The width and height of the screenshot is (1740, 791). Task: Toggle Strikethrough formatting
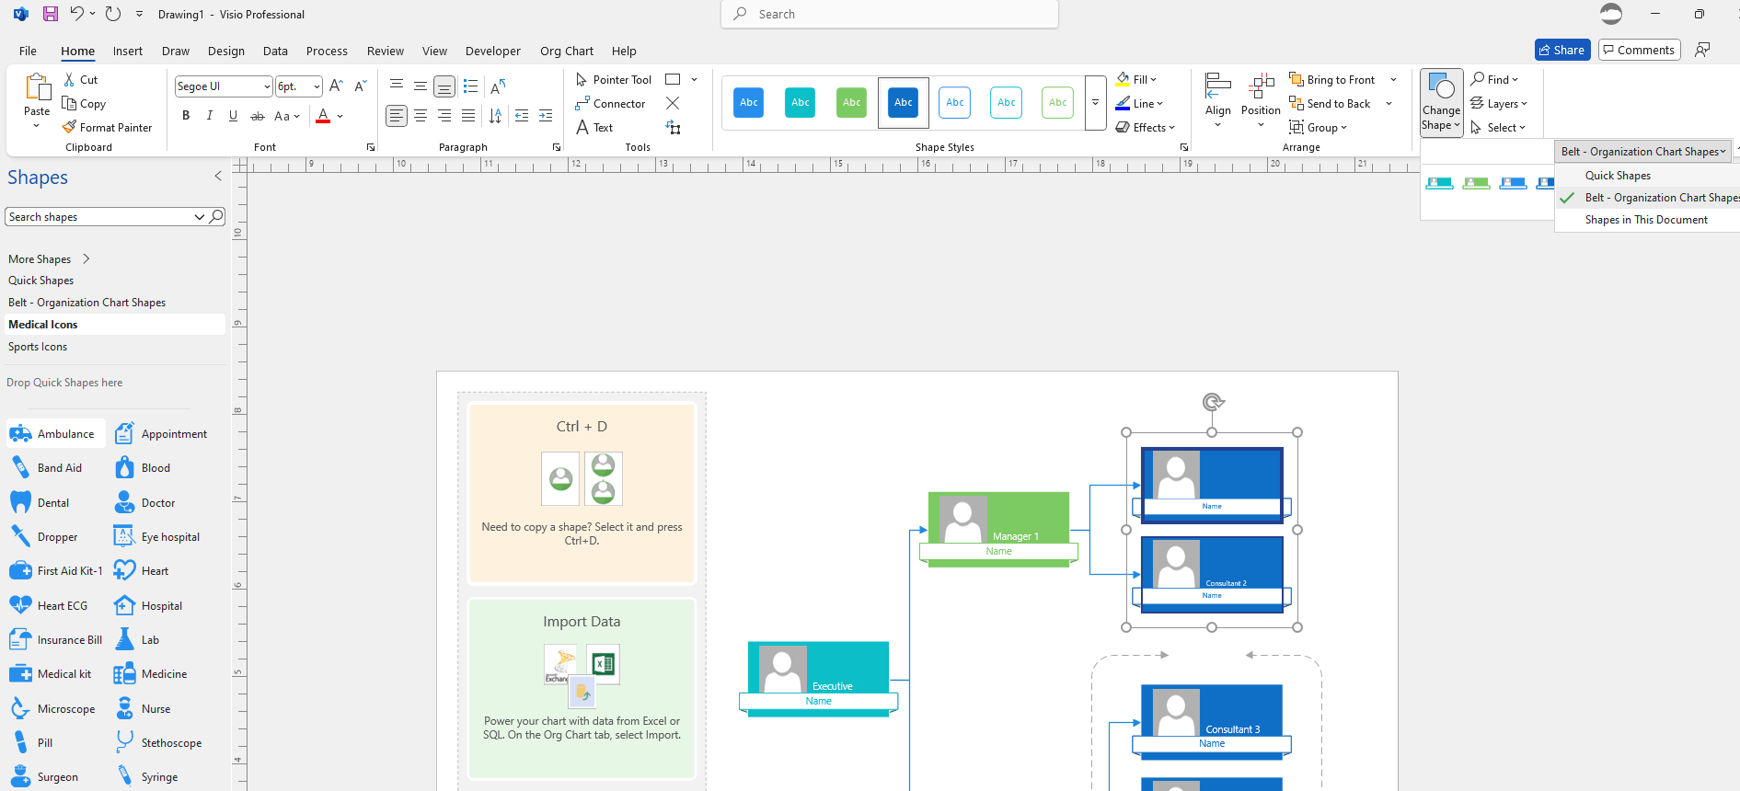(258, 116)
